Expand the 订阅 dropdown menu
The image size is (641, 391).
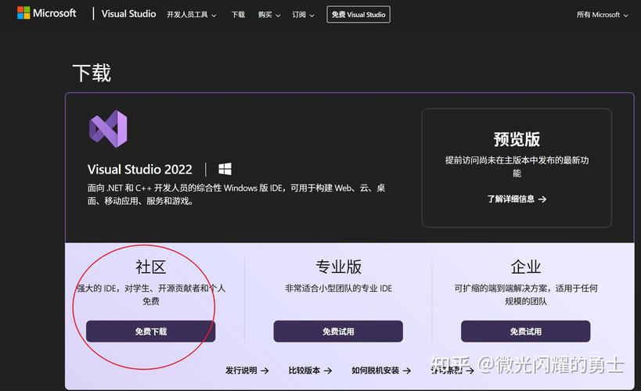click(303, 15)
